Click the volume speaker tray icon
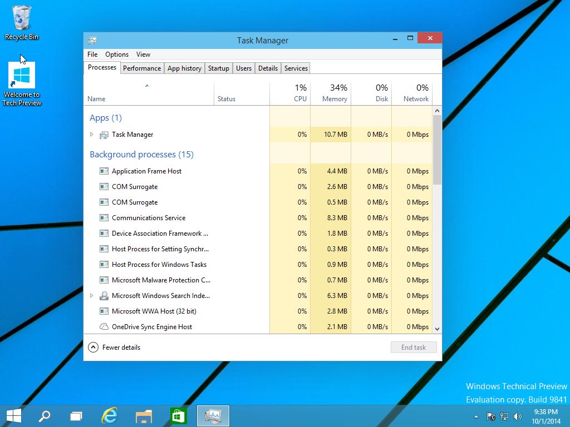The width and height of the screenshot is (570, 427). click(518, 416)
